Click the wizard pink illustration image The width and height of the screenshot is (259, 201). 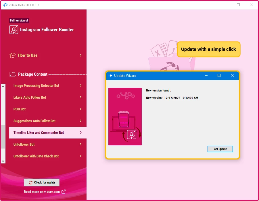(x=125, y=116)
